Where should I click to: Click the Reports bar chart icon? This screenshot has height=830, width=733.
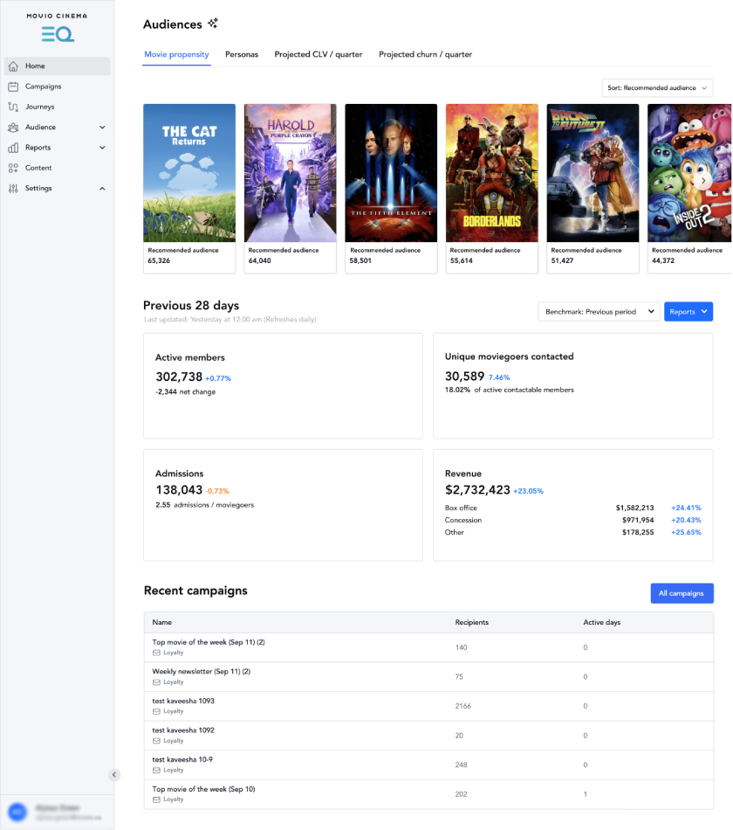pyautogui.click(x=13, y=148)
